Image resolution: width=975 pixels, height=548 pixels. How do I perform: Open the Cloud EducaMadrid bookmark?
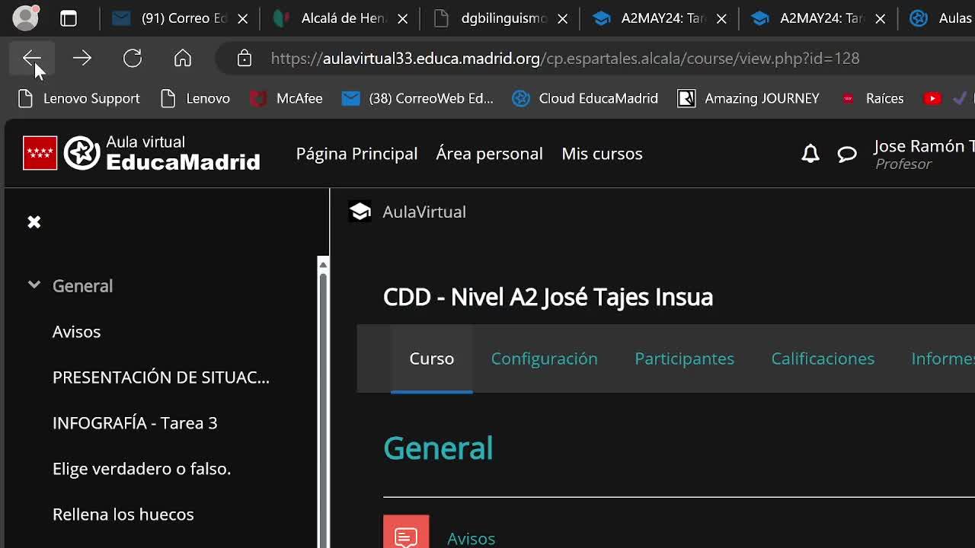pos(585,98)
